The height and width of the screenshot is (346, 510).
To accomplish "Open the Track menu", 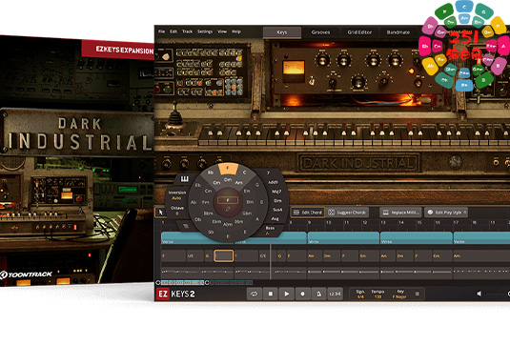I will click(x=187, y=31).
